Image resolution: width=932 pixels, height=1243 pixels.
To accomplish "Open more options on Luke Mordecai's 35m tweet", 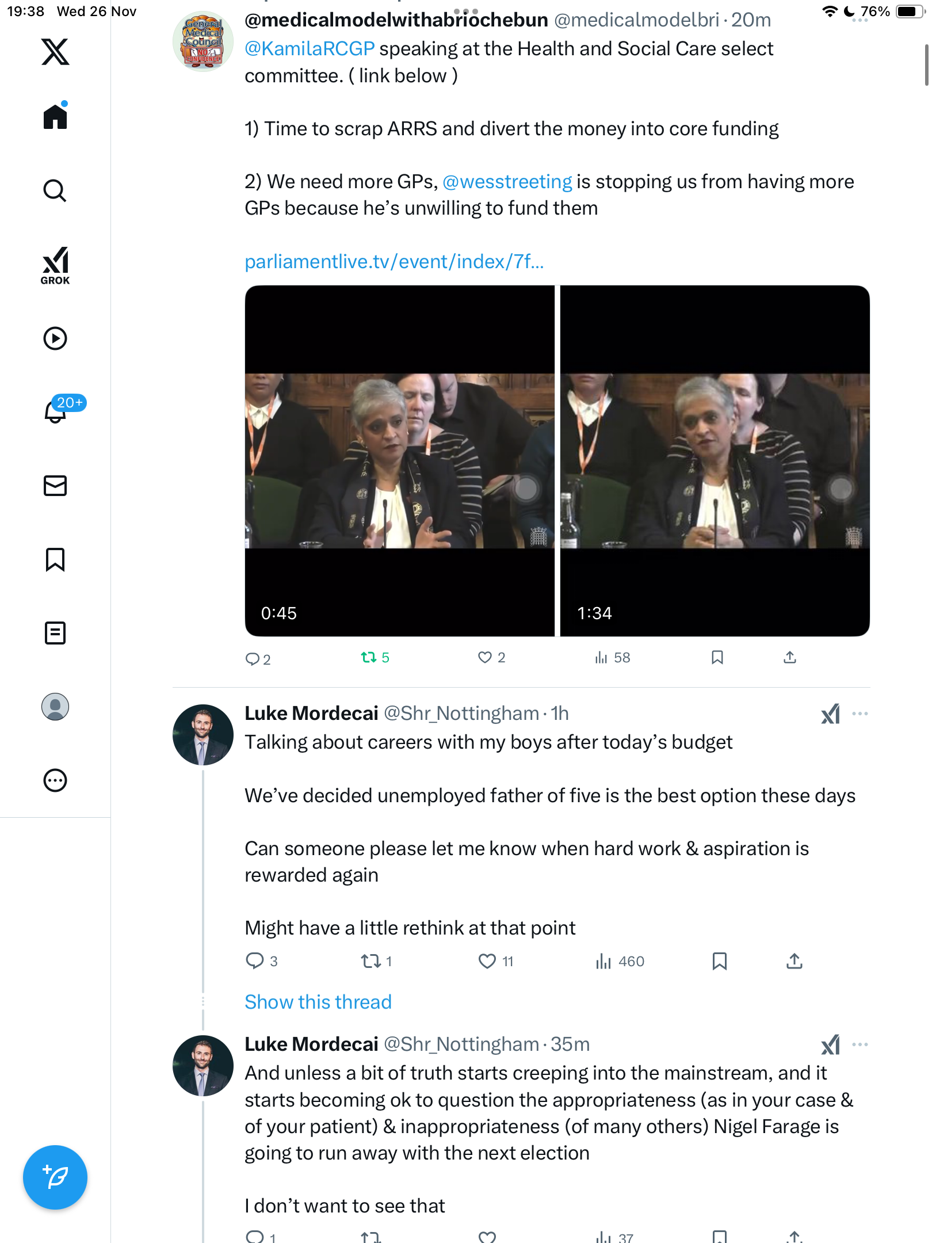I will click(860, 1044).
